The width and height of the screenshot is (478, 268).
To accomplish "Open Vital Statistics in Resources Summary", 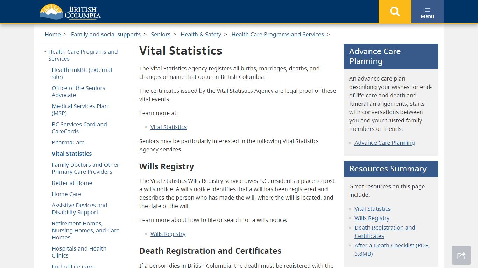I will [372, 209].
